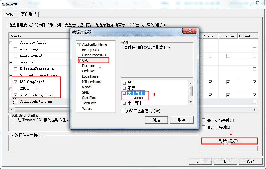Switch to the 常规 tab

(x=10, y=14)
